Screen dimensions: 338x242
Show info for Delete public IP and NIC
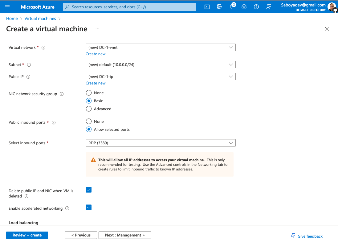tap(26, 196)
